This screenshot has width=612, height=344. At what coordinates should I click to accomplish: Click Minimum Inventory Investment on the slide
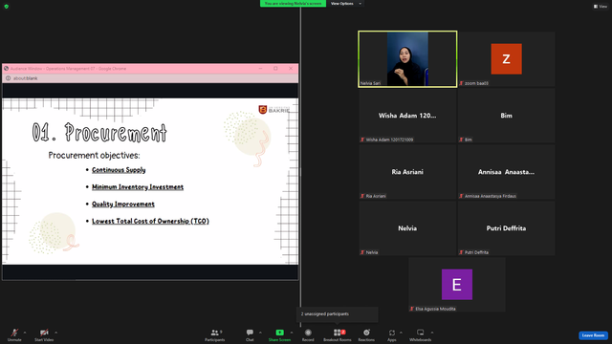click(138, 187)
